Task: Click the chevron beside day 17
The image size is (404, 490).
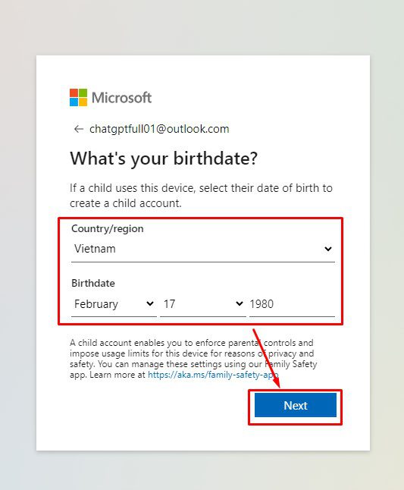Action: click(240, 303)
